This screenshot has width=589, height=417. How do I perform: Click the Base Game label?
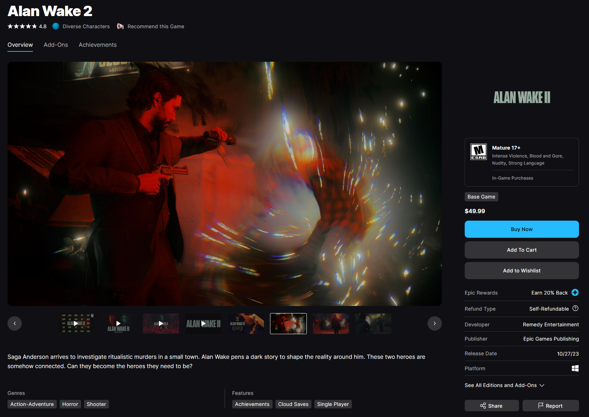click(481, 197)
